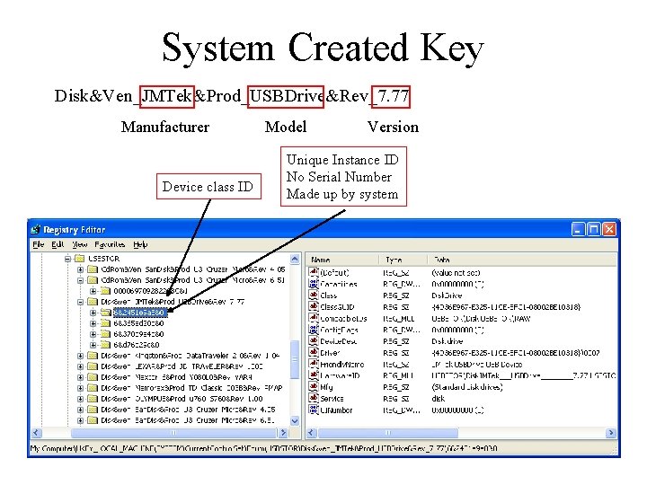647x485 pixels.
Task: Click the Registry Editor title bar icon
Action: (35, 230)
